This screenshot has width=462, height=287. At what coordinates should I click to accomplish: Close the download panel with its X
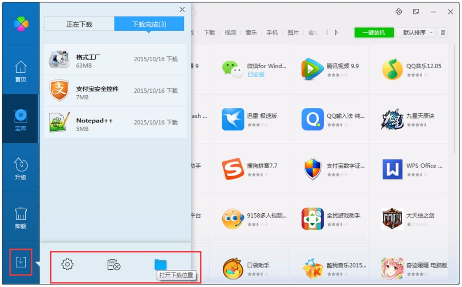[182, 10]
